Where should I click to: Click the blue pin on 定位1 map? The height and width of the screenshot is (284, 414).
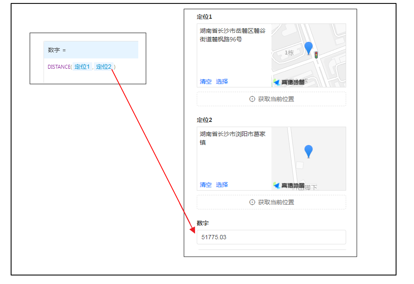point(308,48)
